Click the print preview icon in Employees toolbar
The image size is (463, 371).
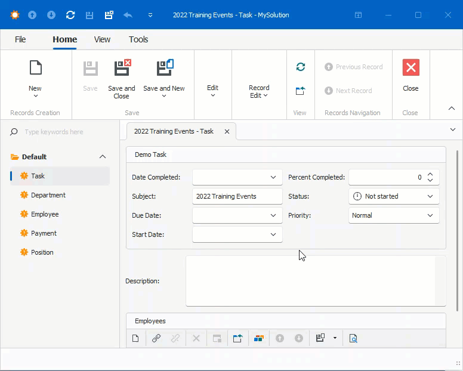point(353,338)
